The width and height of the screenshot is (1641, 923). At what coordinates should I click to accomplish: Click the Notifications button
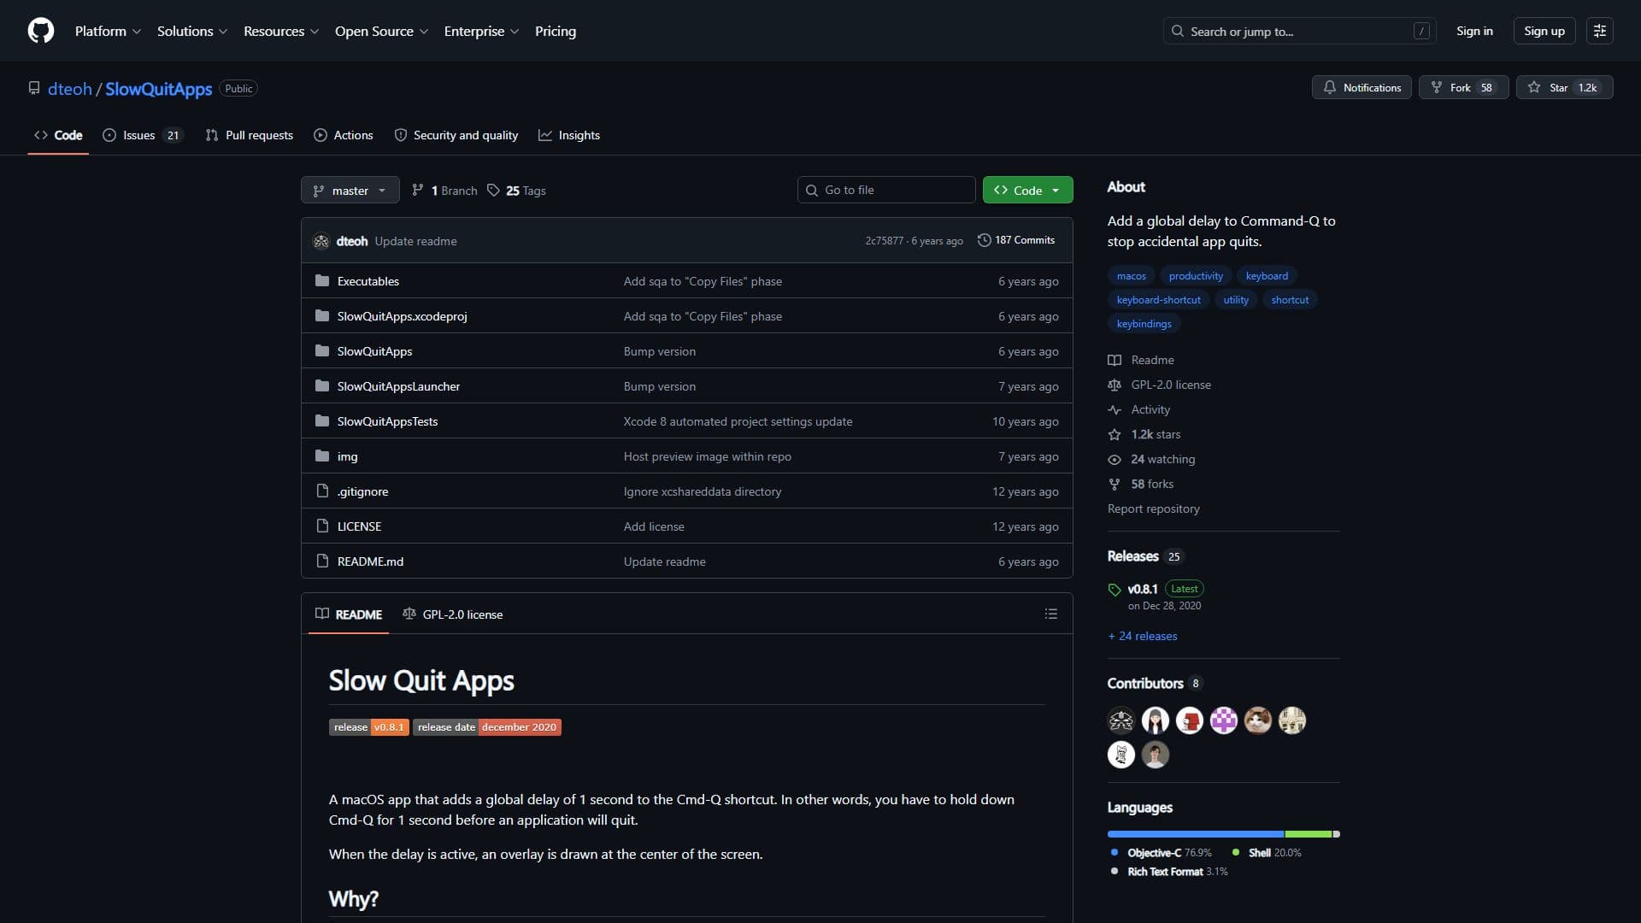coord(1362,87)
